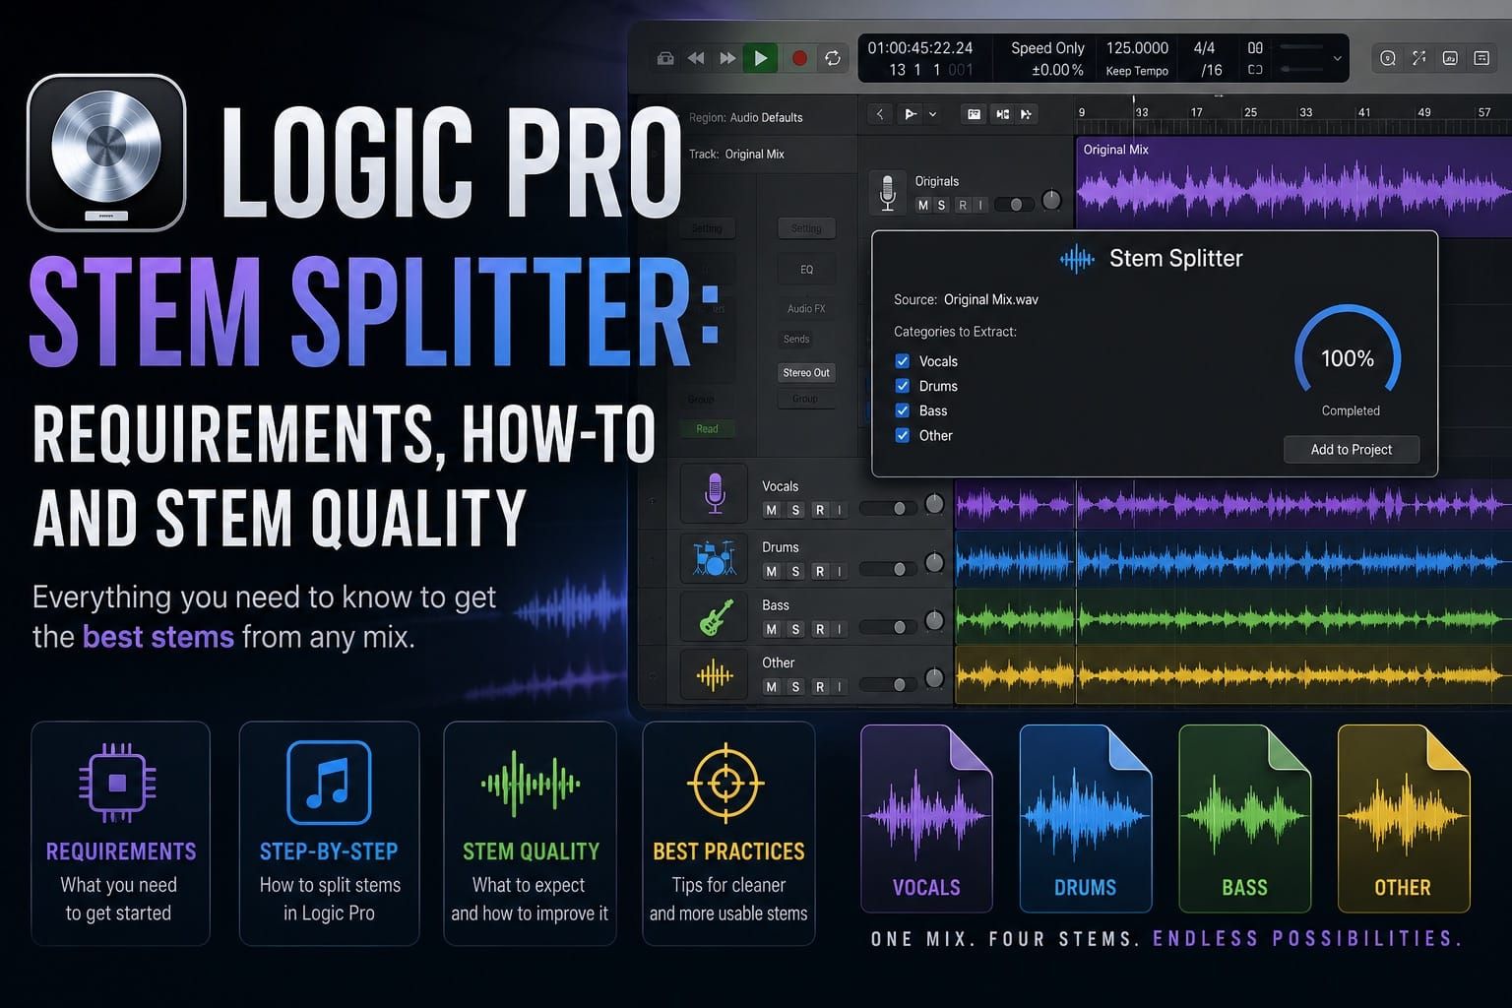1512x1008 pixels.
Task: Click the 4/4 time signature display
Action: (1204, 47)
